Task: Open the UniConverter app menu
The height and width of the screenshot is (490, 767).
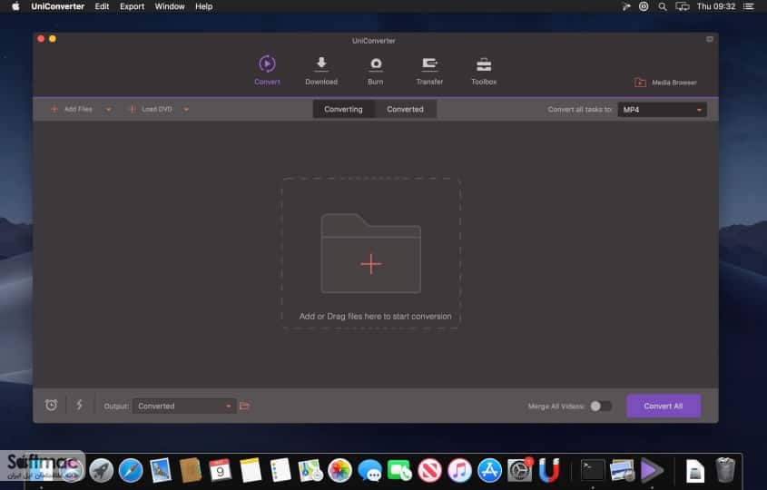Action: coord(58,6)
